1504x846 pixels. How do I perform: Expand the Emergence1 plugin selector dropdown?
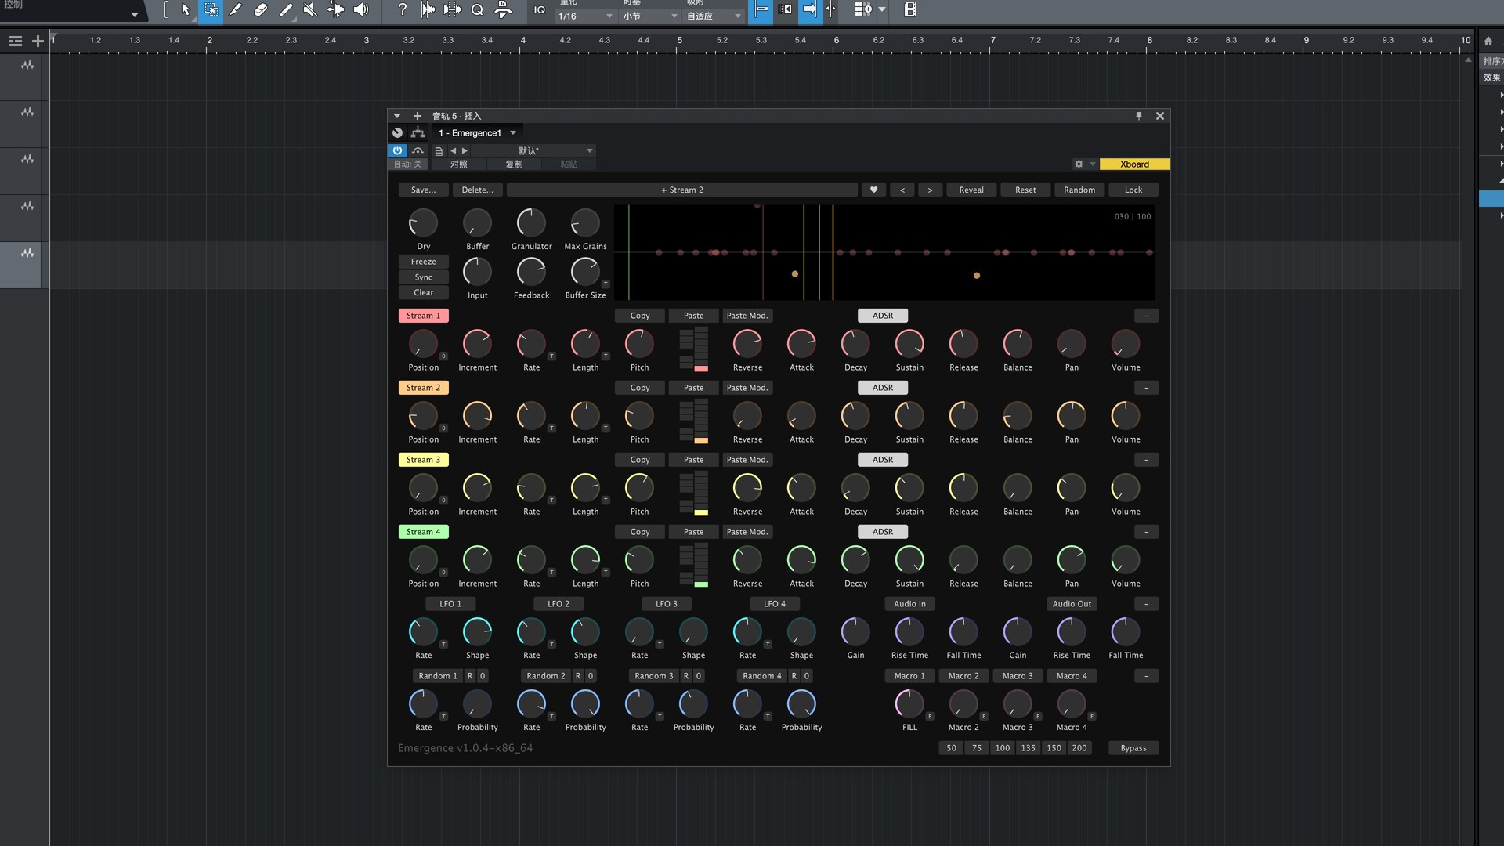click(513, 132)
